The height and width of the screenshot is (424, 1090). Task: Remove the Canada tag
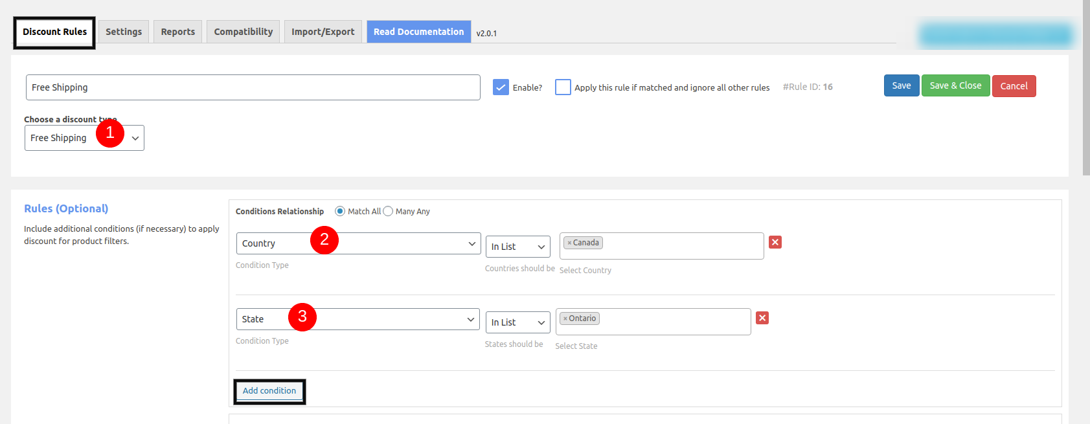569,243
